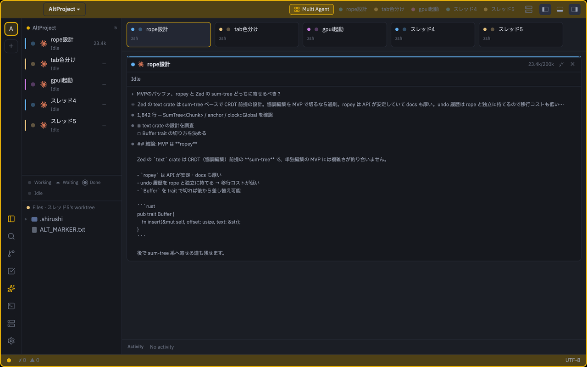Screen dimensions: 587x367
Task: Click the yellow status dot in status bar
Action: pyautogui.click(x=9, y=361)
